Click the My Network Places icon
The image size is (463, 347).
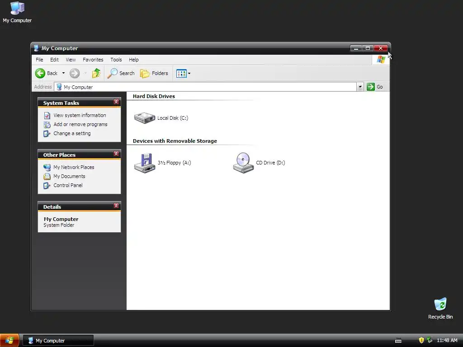[47, 167]
